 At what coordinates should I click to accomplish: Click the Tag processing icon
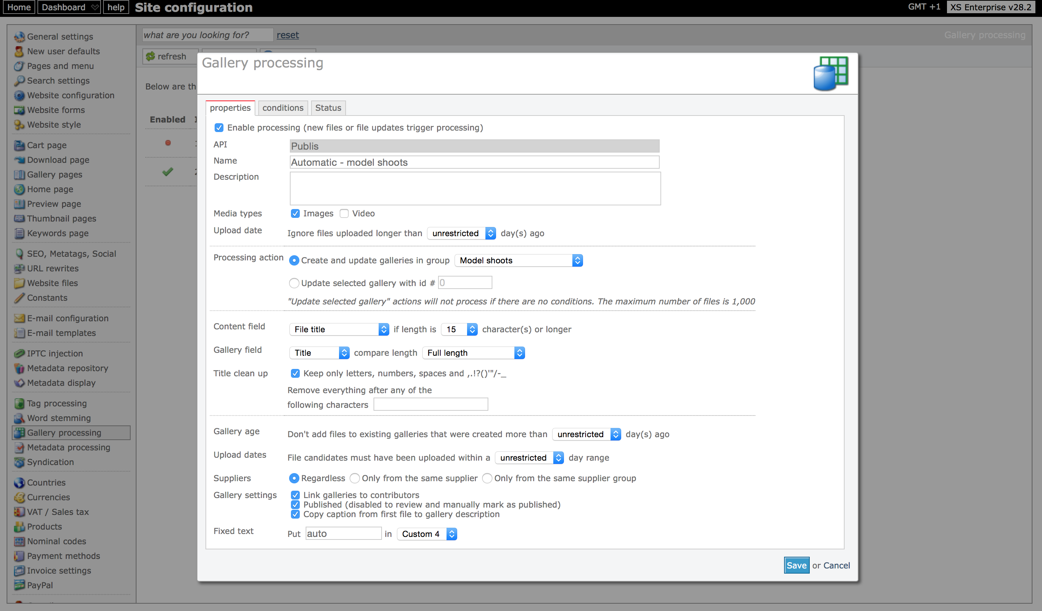click(19, 403)
